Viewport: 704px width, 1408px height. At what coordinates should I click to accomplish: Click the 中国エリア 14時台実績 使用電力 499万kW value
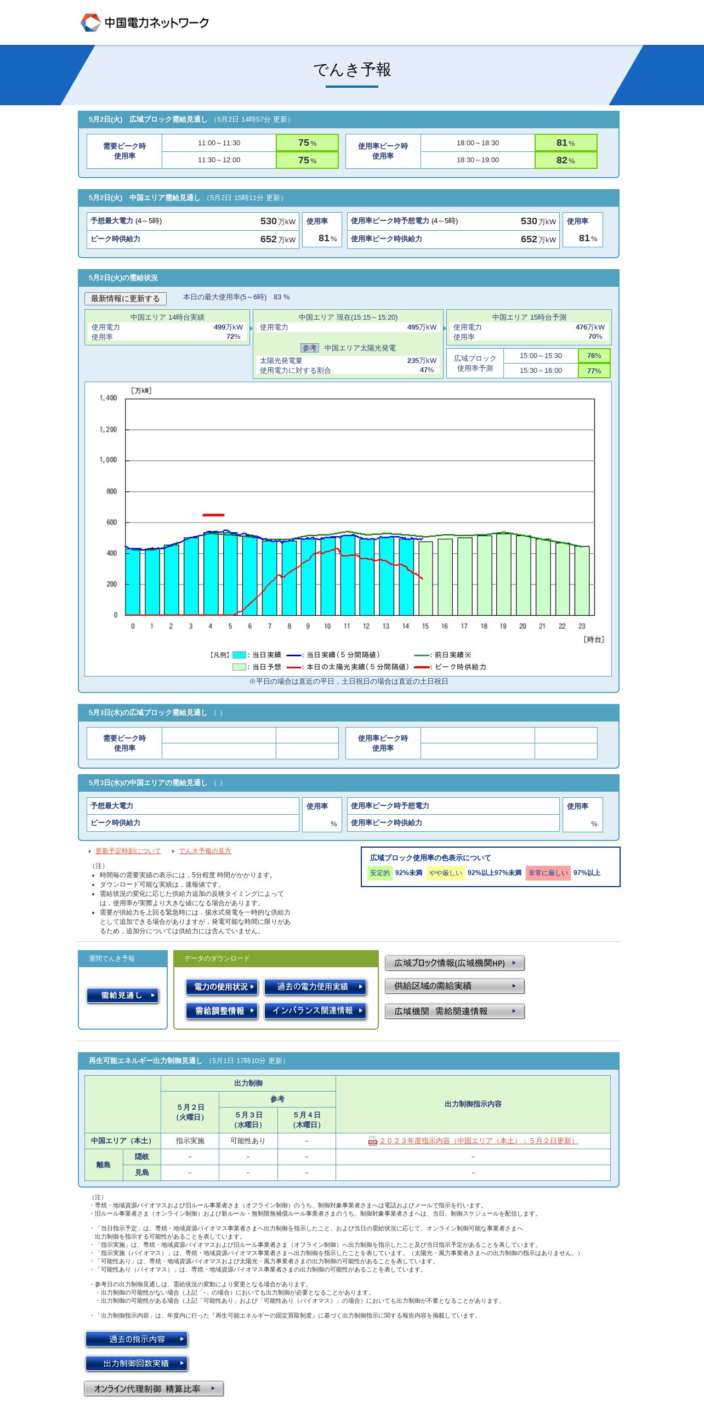point(228,327)
